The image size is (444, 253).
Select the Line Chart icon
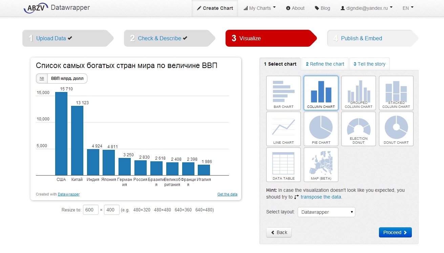coord(283,129)
